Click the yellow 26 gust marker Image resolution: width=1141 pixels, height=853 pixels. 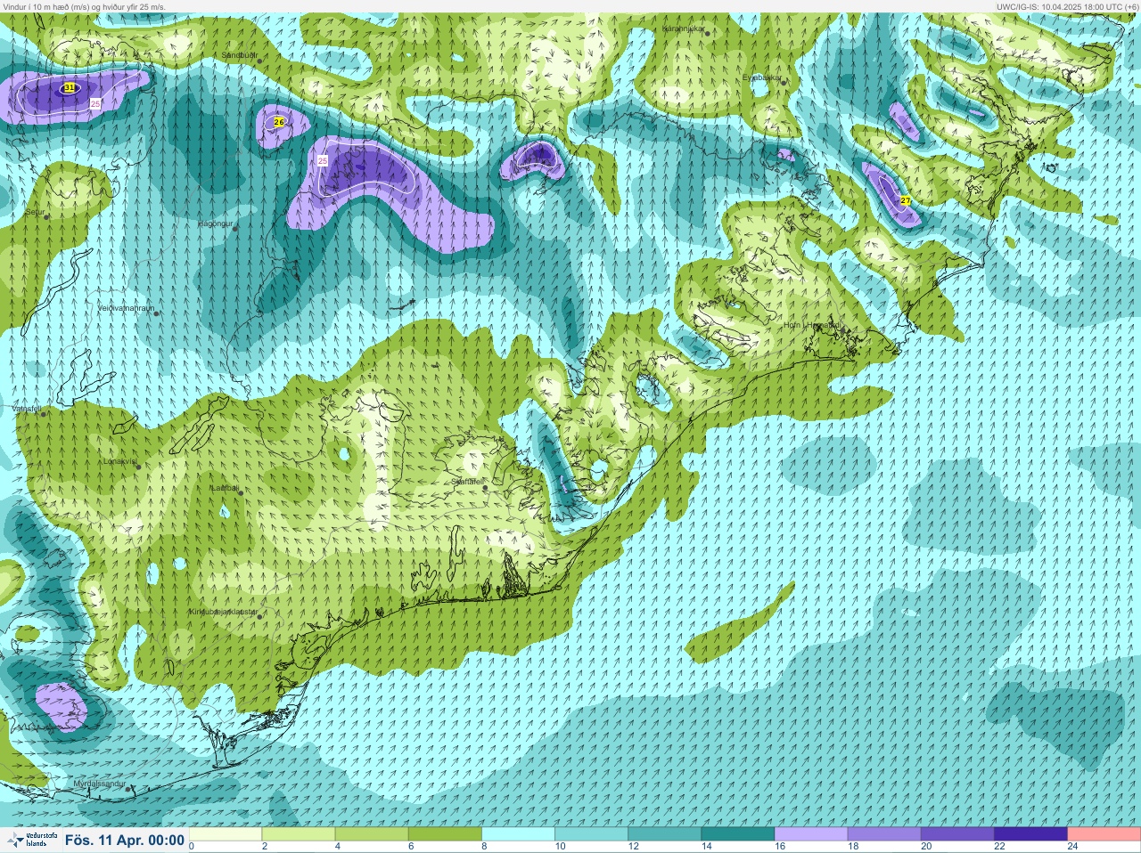tap(279, 122)
